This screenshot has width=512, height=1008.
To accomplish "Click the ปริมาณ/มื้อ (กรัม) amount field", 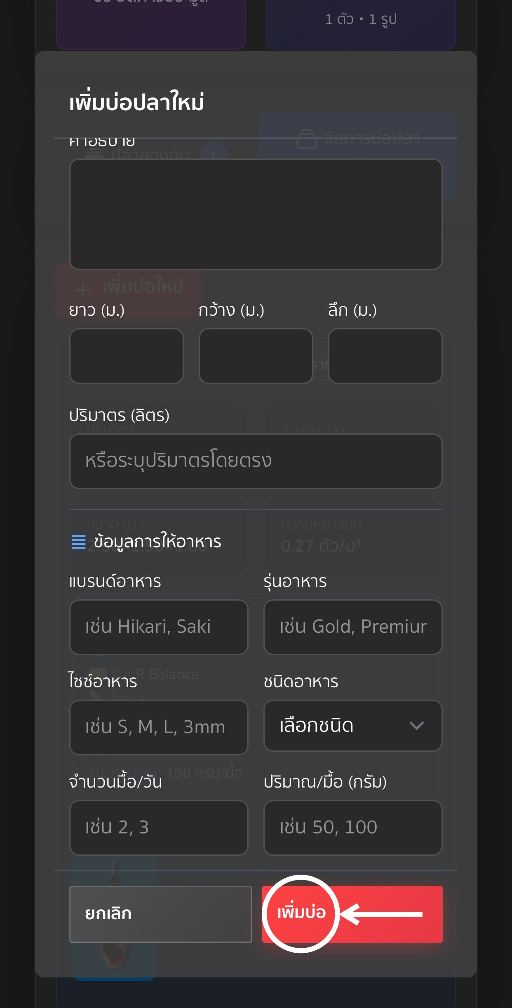I will point(352,827).
